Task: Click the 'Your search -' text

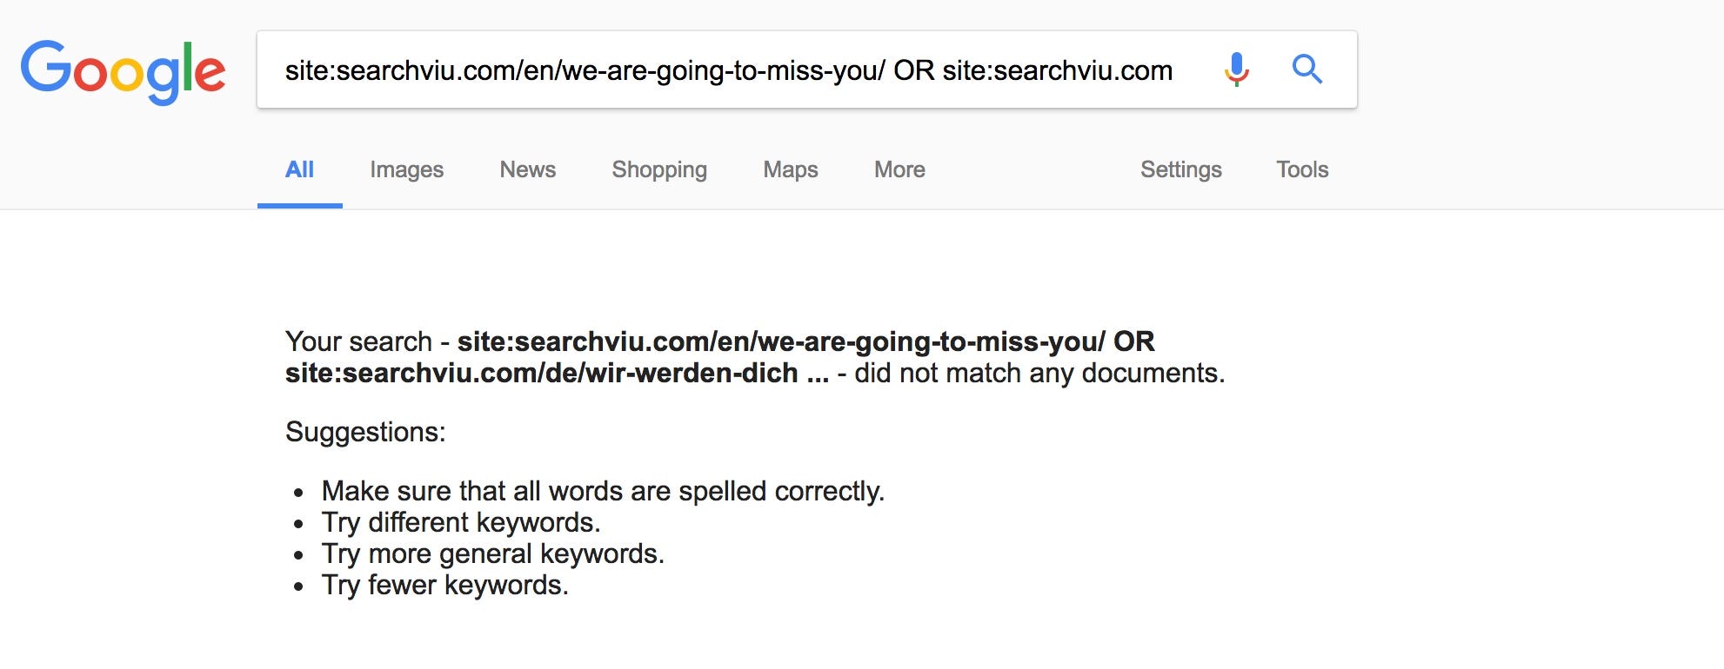Action: click(367, 341)
